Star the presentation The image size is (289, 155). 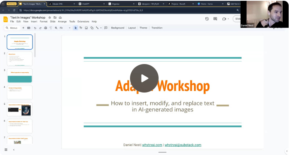click(x=50, y=17)
